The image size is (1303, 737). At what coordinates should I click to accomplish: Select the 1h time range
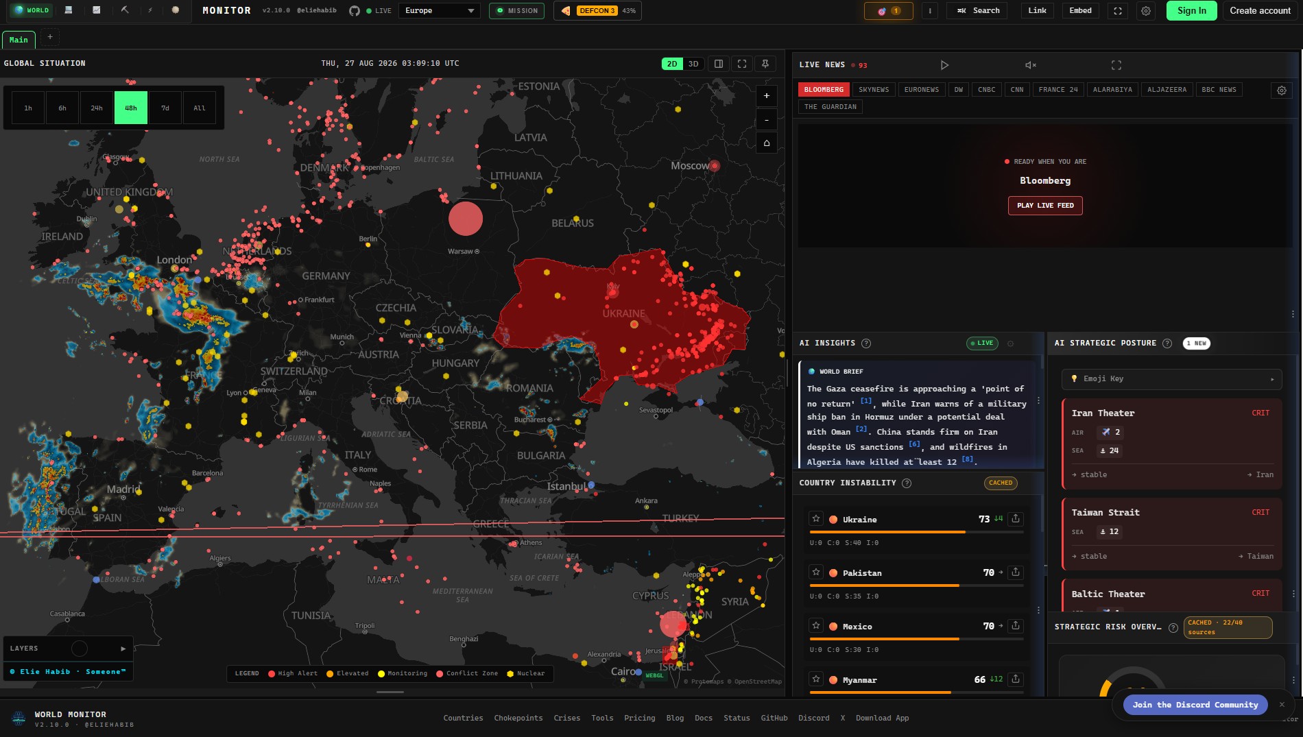pyautogui.click(x=28, y=108)
